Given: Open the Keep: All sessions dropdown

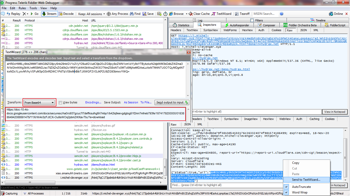Looking at the screenshot, I should (x=92, y=14).
